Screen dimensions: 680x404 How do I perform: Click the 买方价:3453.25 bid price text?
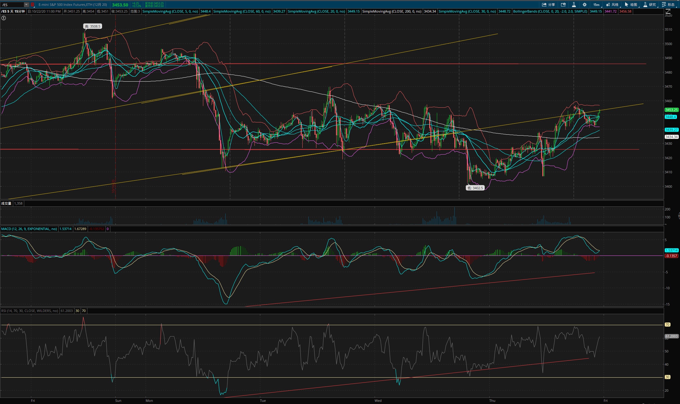coord(154,3)
